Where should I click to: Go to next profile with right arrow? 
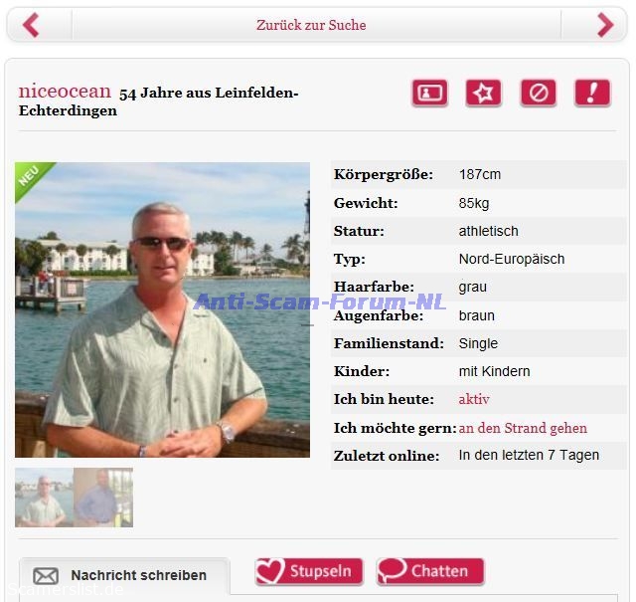pyautogui.click(x=605, y=25)
